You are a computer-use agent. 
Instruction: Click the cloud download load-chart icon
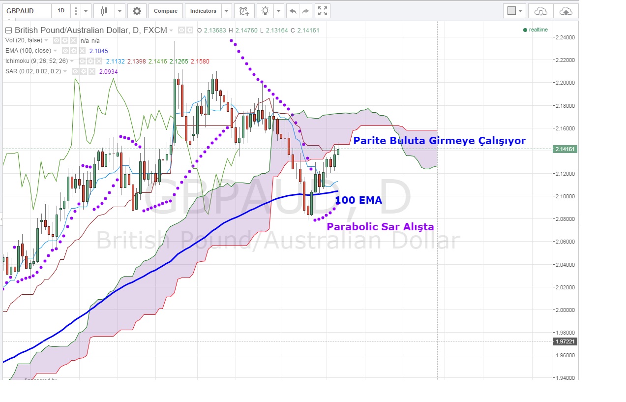point(540,11)
